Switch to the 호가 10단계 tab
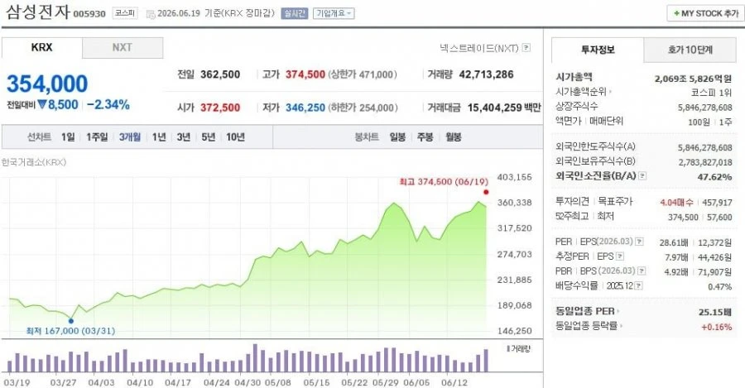 [x=690, y=50]
